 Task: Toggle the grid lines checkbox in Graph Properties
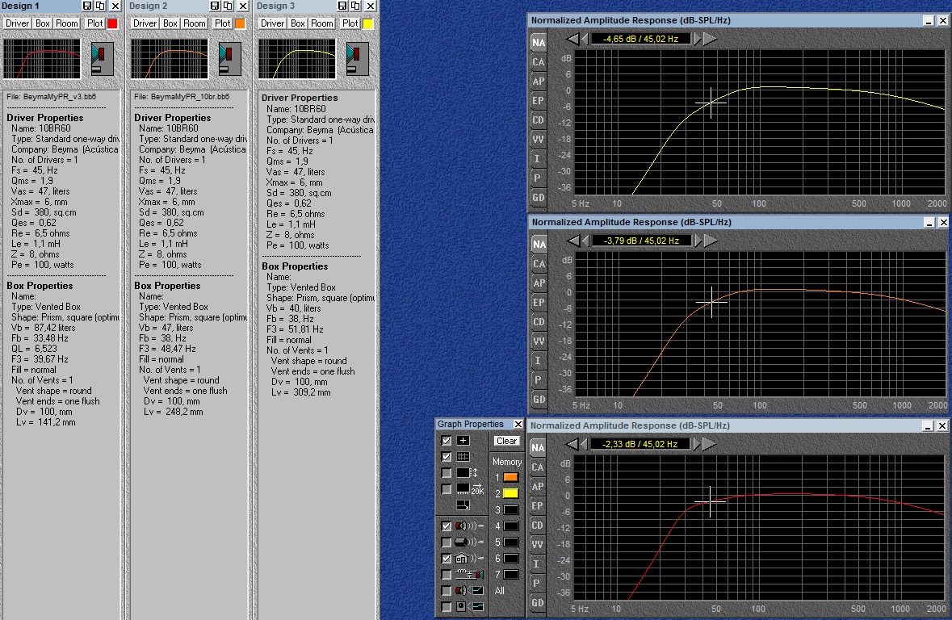(447, 457)
